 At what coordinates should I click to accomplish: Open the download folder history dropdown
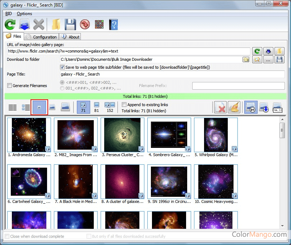click(246, 60)
